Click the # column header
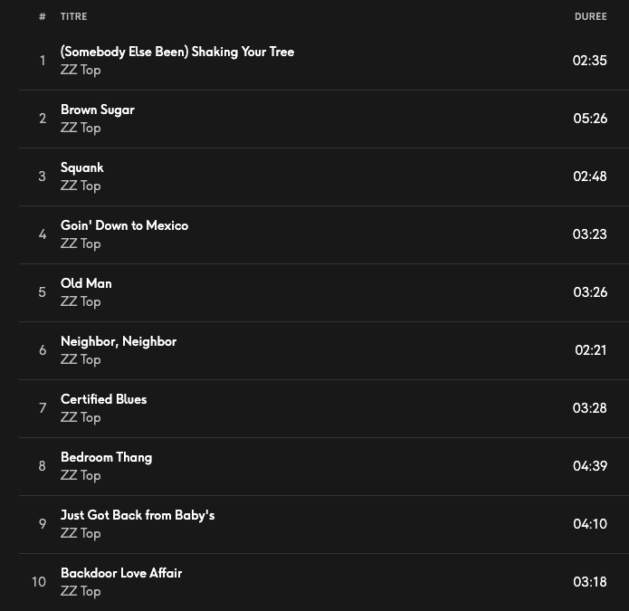The height and width of the screenshot is (611, 629). click(42, 16)
